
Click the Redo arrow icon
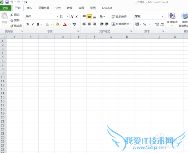point(19,2)
